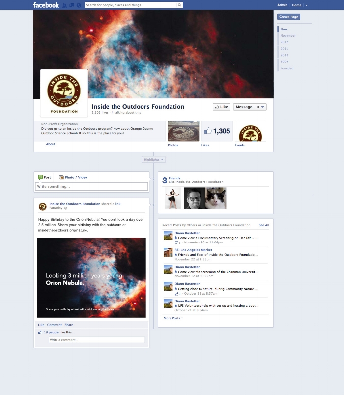The image size is (344, 395).
Task: Click the Create Page button
Action: [x=288, y=17]
